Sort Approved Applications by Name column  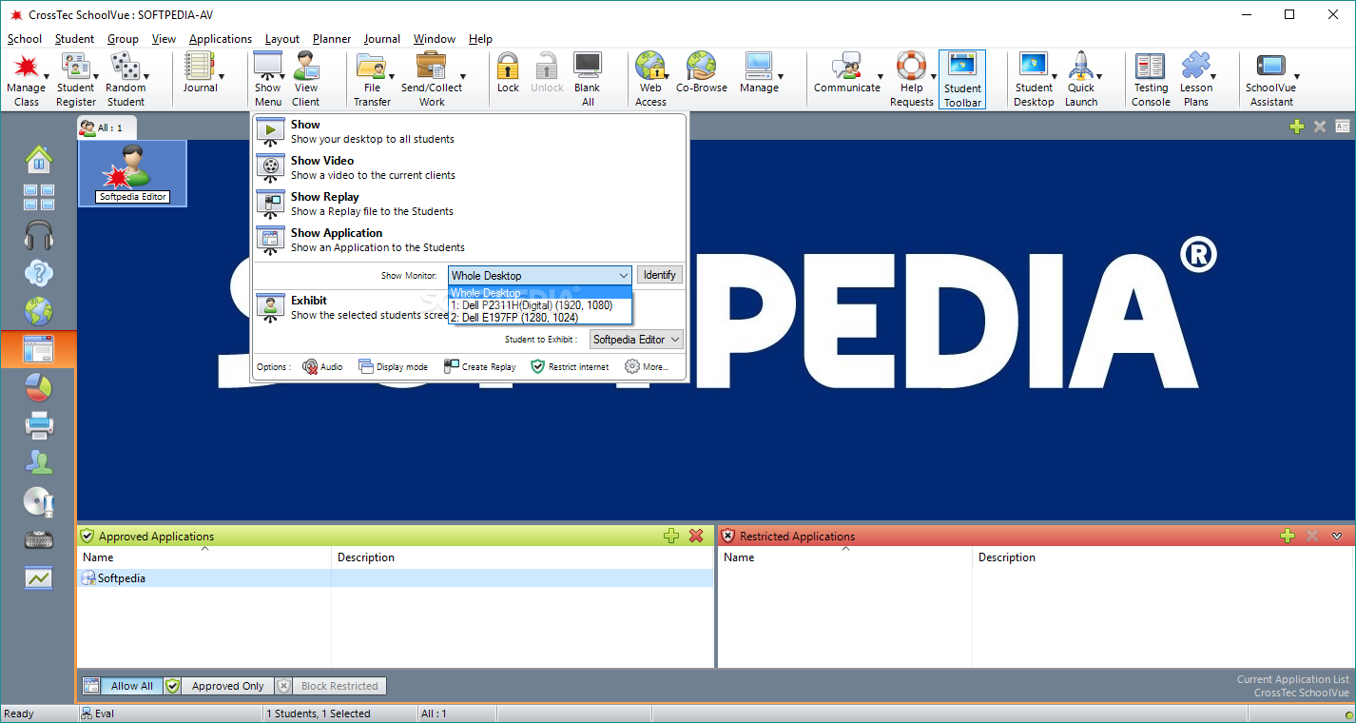(204, 557)
